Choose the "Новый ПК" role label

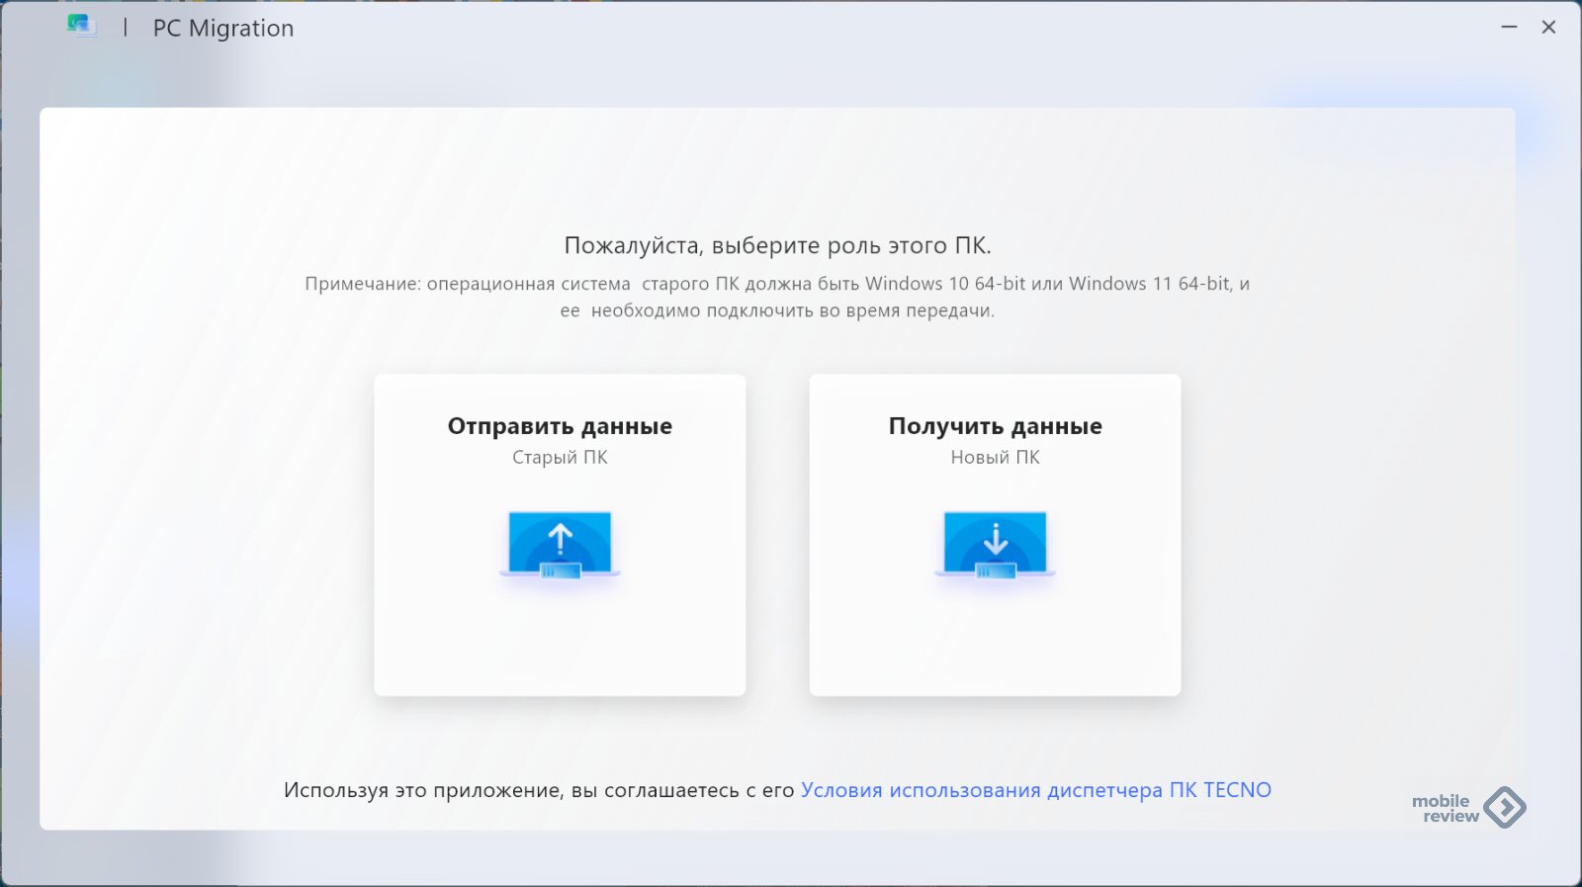pyautogui.click(x=995, y=457)
